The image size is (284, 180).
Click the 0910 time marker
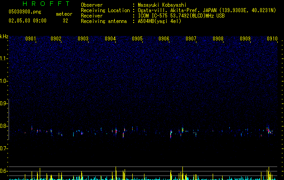click(272, 39)
